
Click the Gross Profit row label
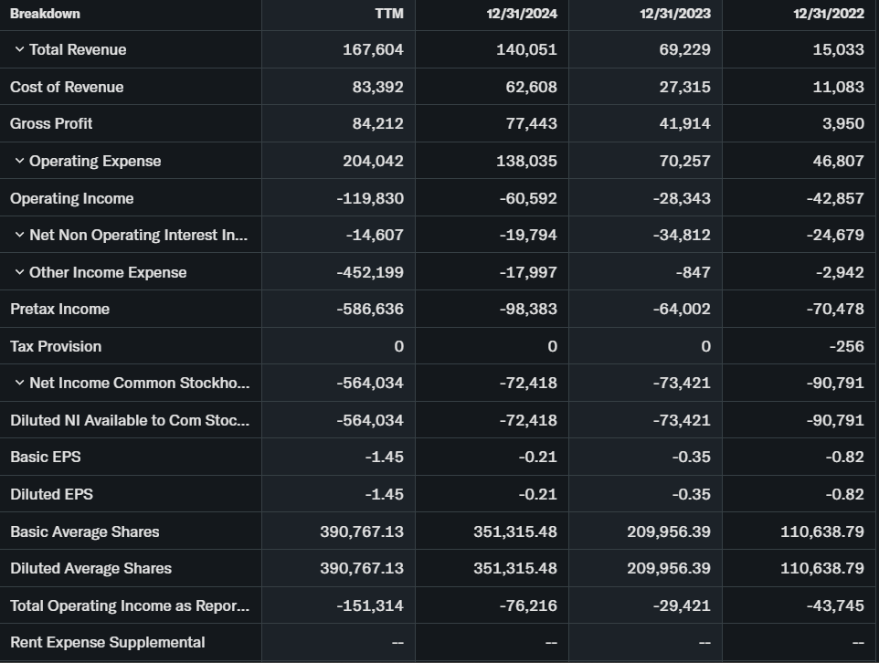51,123
